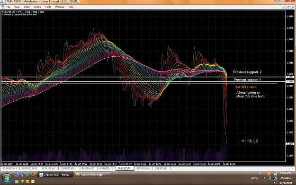Select the orange 'Set SELL Here' label
The width and height of the screenshot is (296, 185).
[246, 87]
